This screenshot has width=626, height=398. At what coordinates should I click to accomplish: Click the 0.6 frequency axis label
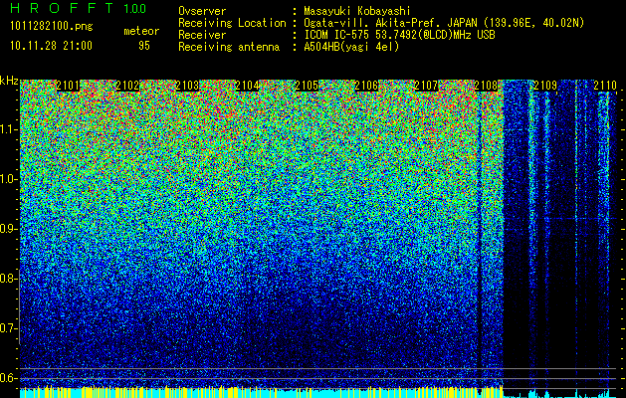9,378
